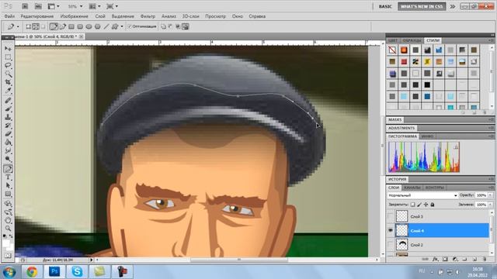Create new adjustment layer icon
The height and width of the screenshot is (279, 497).
click(455, 260)
